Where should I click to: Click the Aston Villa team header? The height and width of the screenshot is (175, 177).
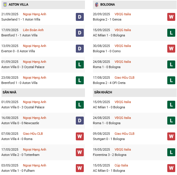point(18,5)
